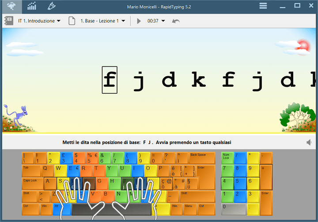Click the numpad 7 key
The image size is (318, 222).
tap(227, 170)
